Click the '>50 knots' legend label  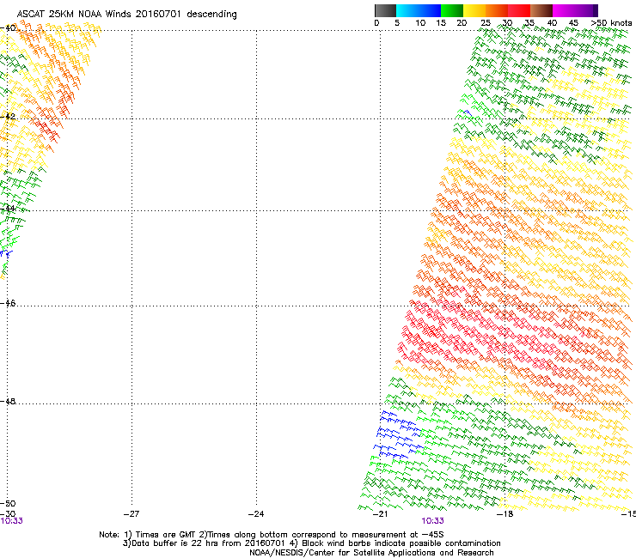[611, 23]
